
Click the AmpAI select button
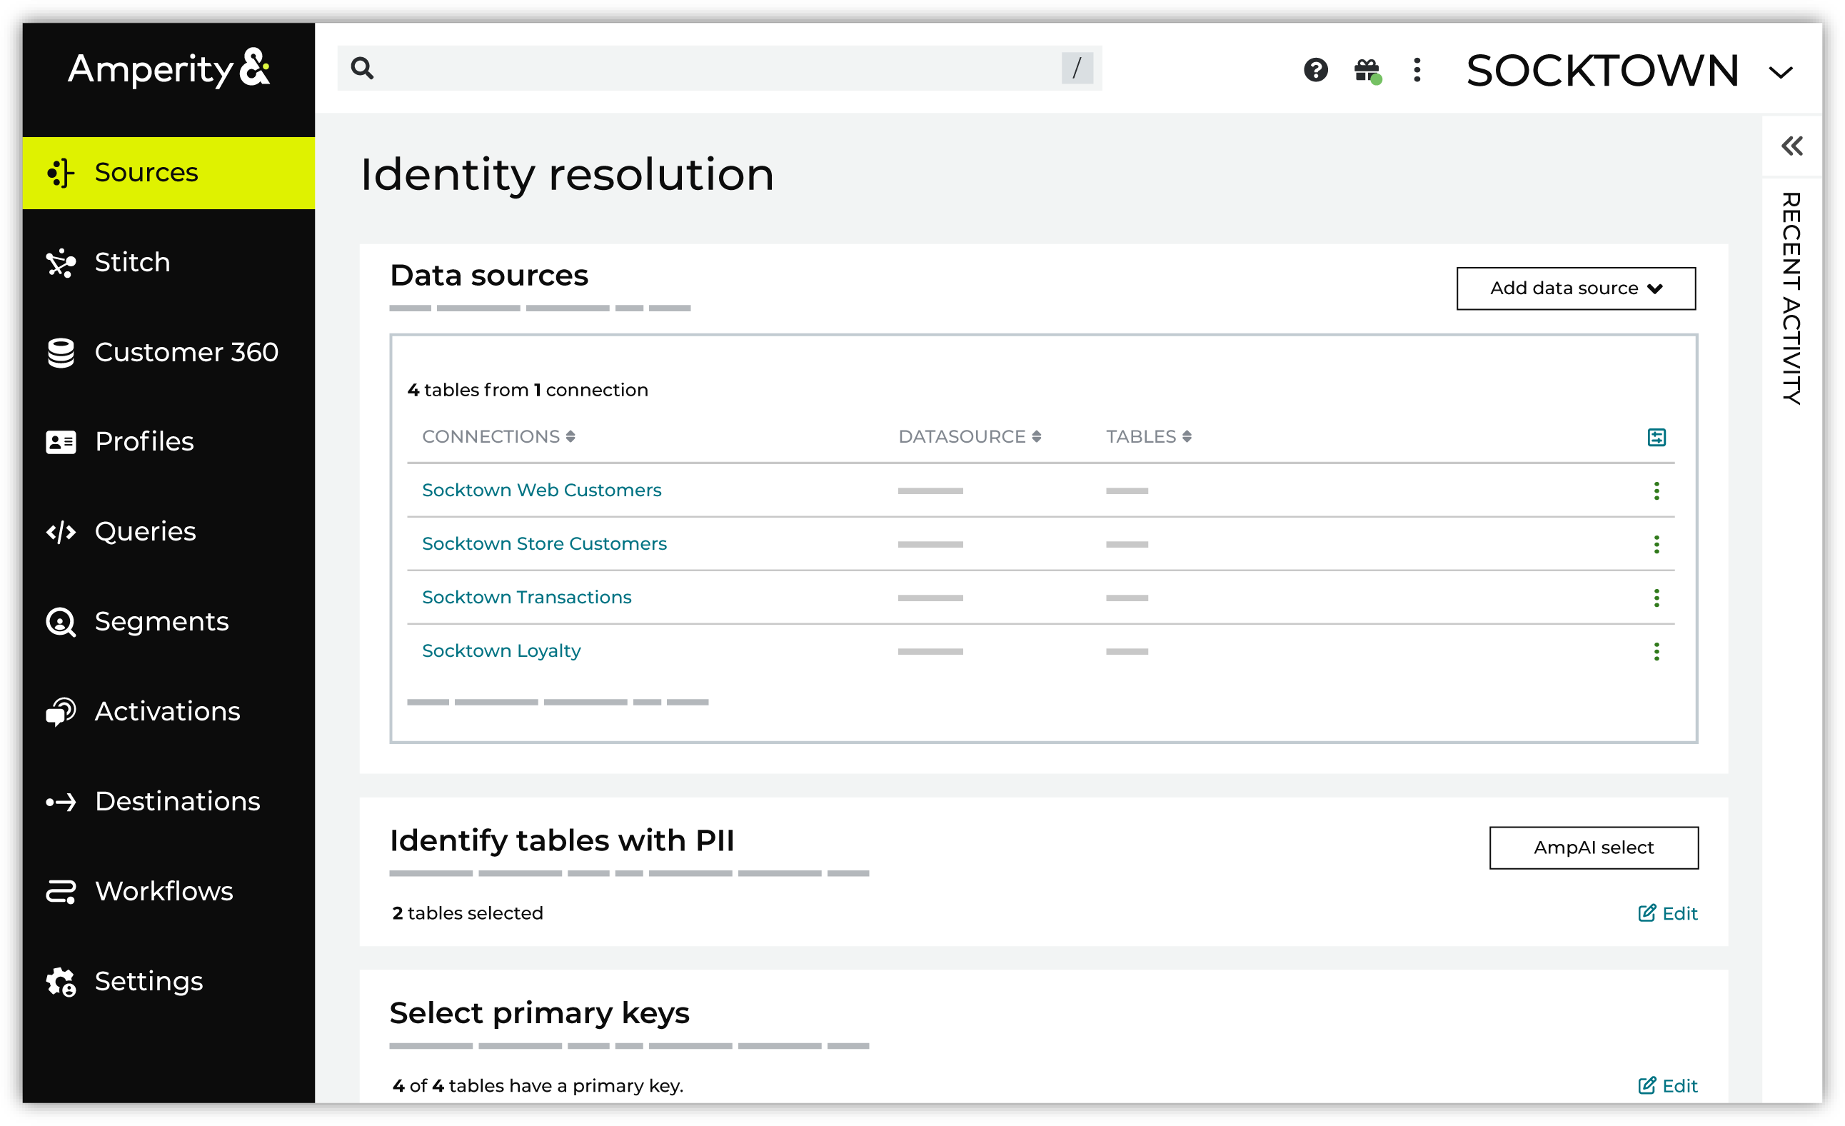pyautogui.click(x=1594, y=847)
